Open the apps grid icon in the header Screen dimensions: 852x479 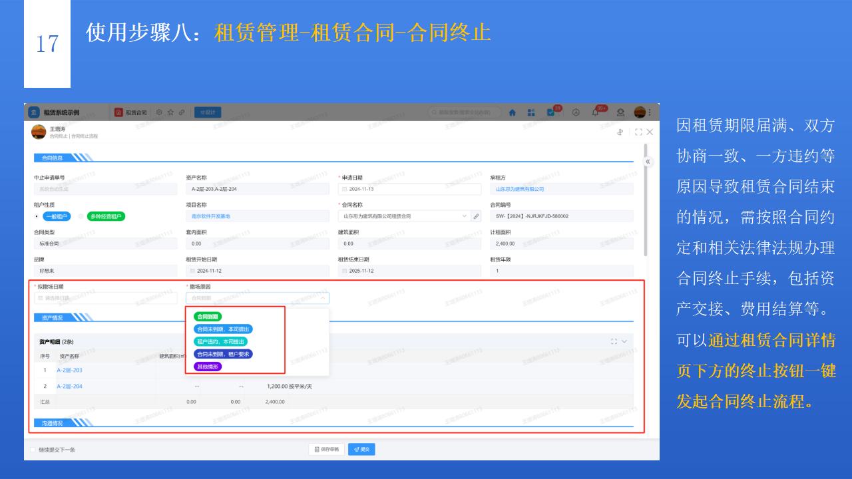pyautogui.click(x=531, y=112)
